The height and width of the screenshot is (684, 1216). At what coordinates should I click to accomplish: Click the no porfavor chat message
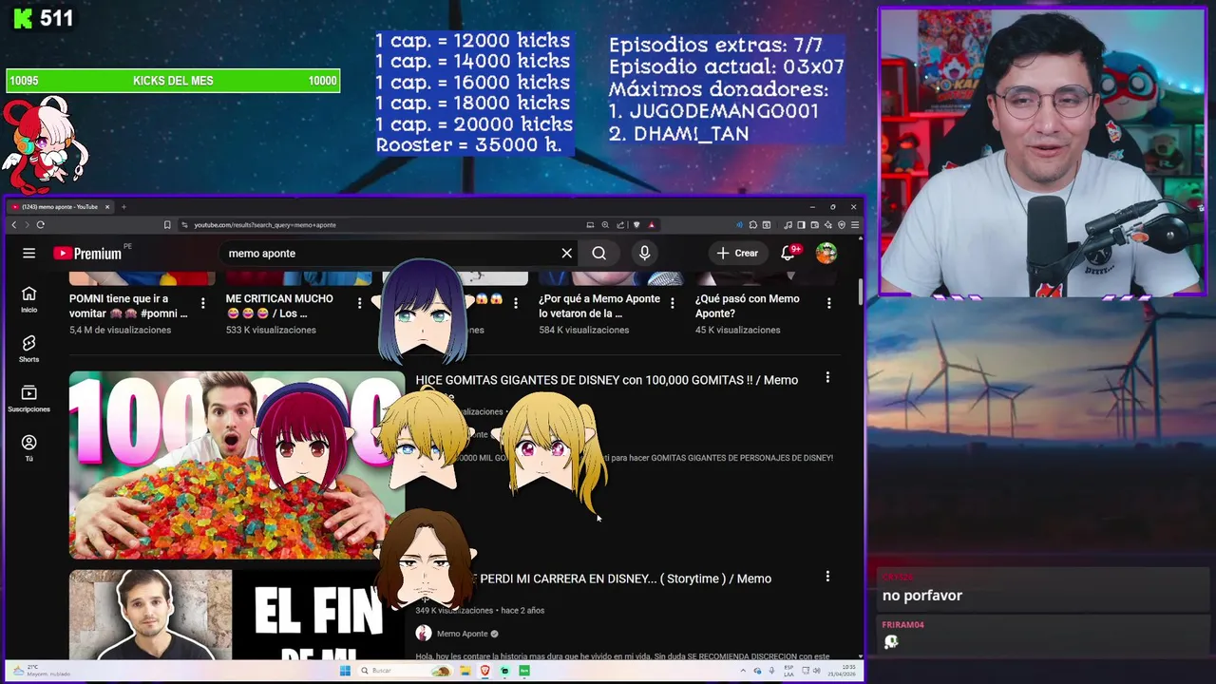pyautogui.click(x=922, y=596)
